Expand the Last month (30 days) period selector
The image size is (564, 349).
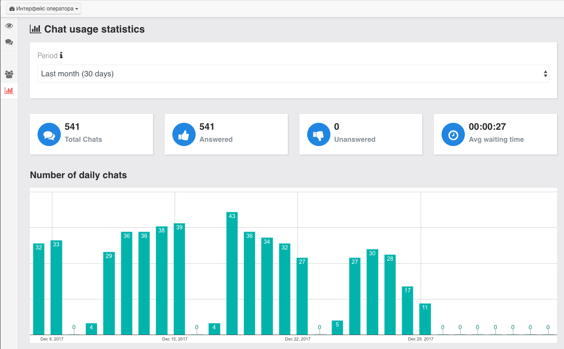(x=293, y=74)
